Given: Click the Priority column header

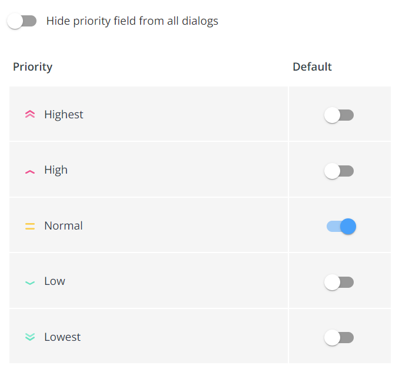Looking at the screenshot, I should click(32, 67).
